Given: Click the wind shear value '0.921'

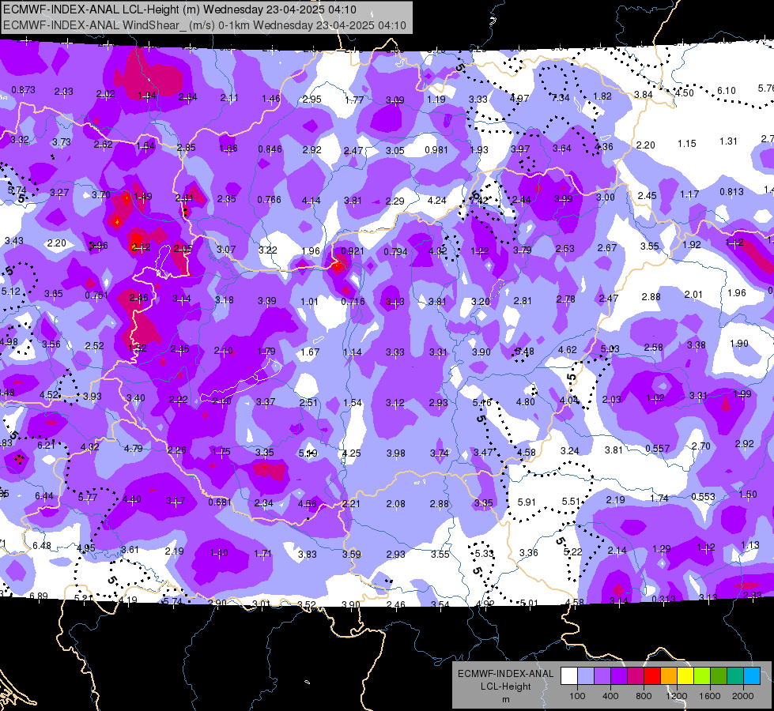Looking at the screenshot, I should (353, 250).
